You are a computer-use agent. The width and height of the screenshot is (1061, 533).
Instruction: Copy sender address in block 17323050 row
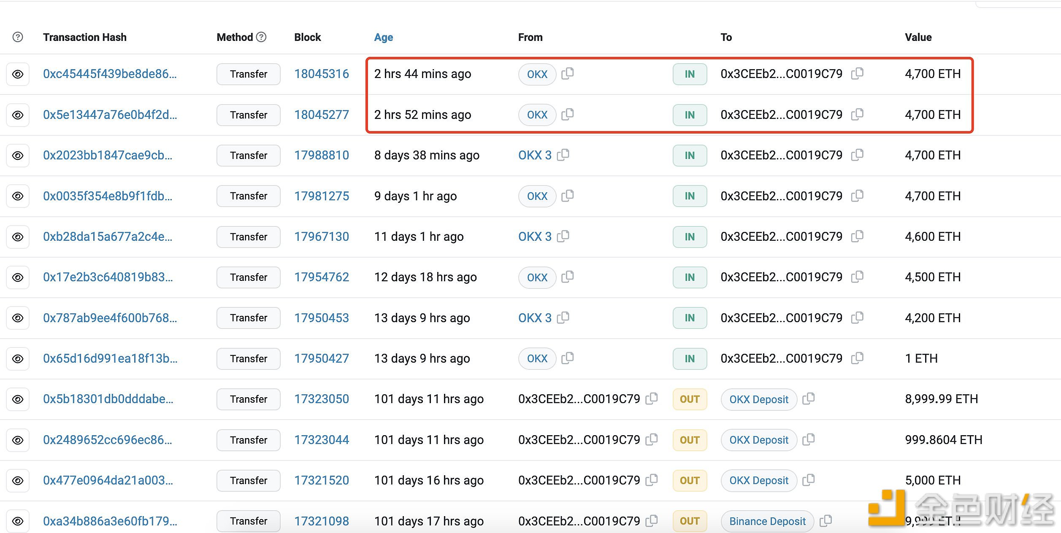point(652,398)
